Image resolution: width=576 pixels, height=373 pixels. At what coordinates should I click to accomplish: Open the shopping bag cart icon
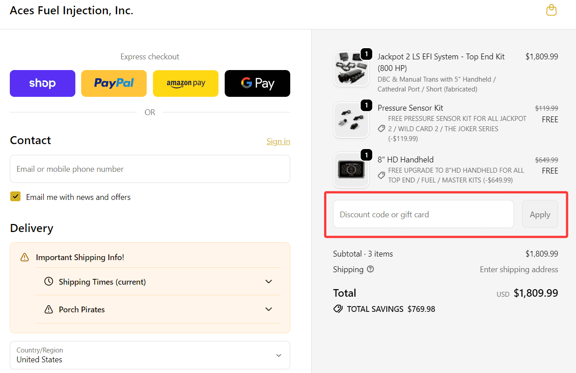(x=551, y=10)
